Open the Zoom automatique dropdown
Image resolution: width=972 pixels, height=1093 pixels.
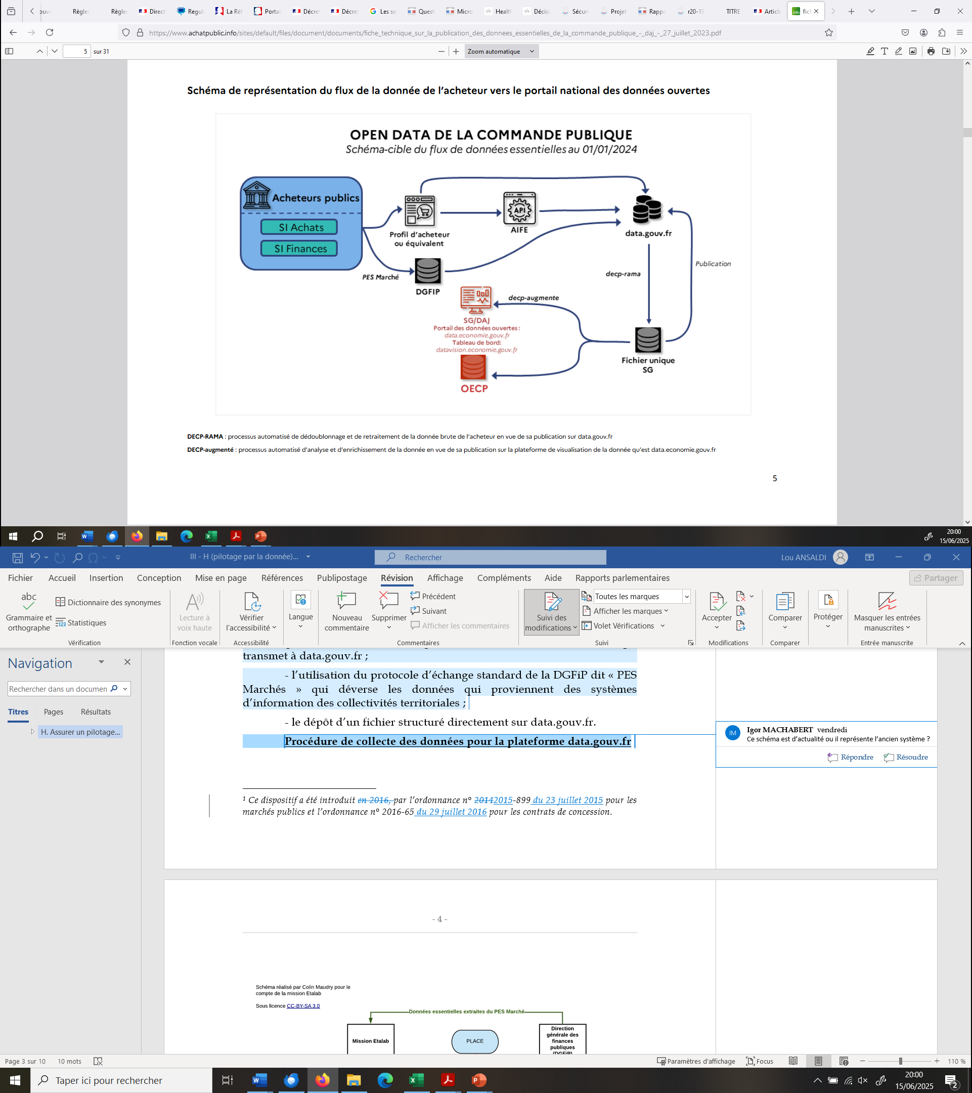pyautogui.click(x=500, y=51)
